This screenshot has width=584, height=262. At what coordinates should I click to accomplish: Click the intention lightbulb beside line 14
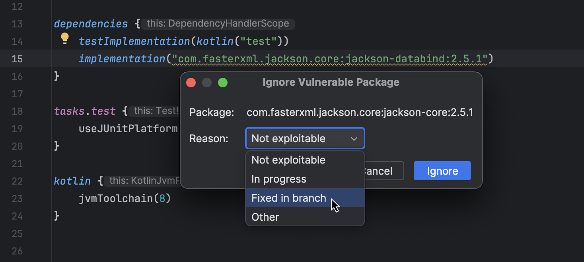pyautogui.click(x=64, y=38)
